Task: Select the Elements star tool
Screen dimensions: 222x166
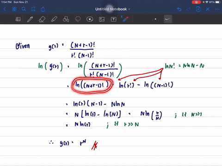Action: (90, 19)
